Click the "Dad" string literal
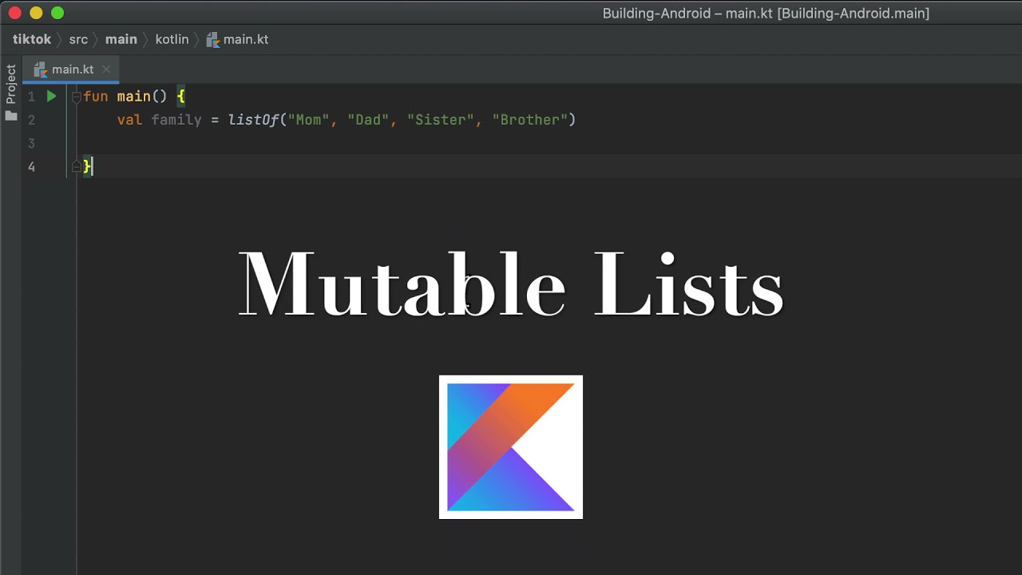The height and width of the screenshot is (575, 1022). [368, 120]
